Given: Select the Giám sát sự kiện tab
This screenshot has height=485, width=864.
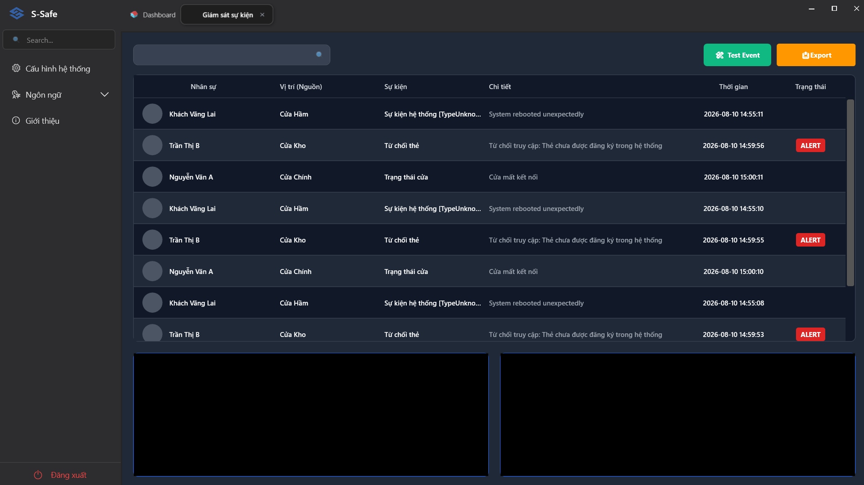Looking at the screenshot, I should pyautogui.click(x=227, y=14).
